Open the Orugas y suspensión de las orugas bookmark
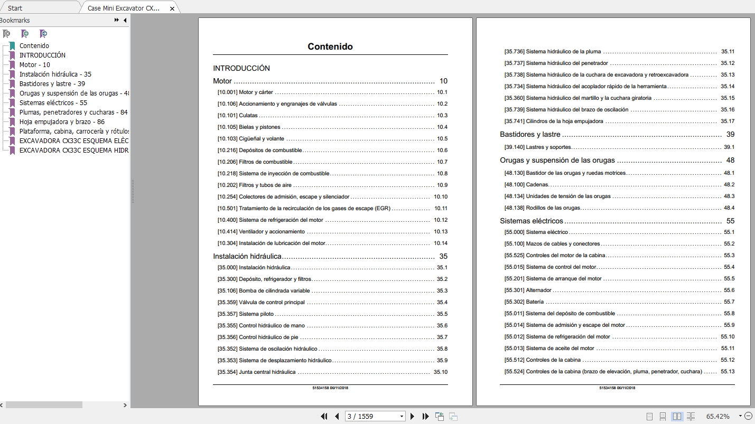 pyautogui.click(x=74, y=93)
